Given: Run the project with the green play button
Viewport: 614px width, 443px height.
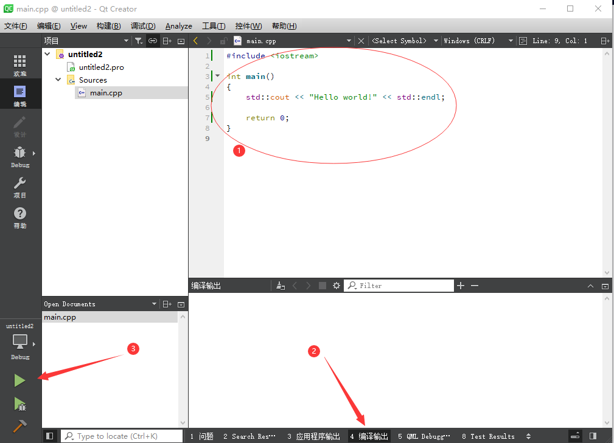Looking at the screenshot, I should click(x=19, y=380).
